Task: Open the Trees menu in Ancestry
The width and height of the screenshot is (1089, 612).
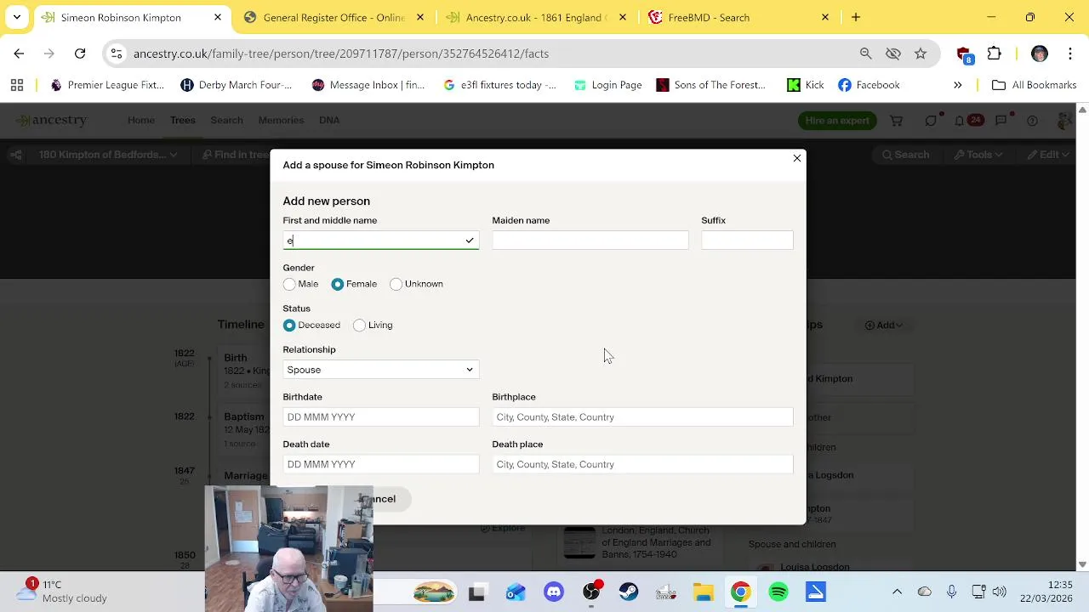Action: [182, 120]
